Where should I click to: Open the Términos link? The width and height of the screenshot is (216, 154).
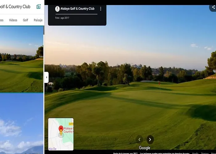[205, 153]
